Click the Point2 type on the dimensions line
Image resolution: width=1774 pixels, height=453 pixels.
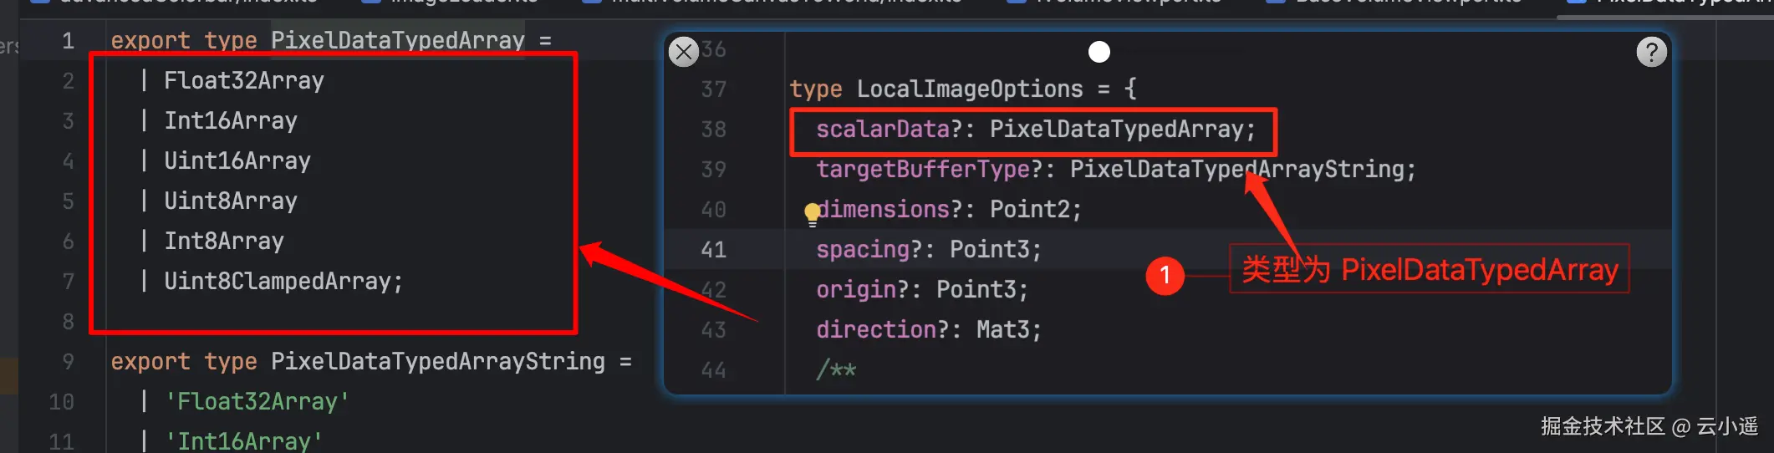(x=1029, y=210)
